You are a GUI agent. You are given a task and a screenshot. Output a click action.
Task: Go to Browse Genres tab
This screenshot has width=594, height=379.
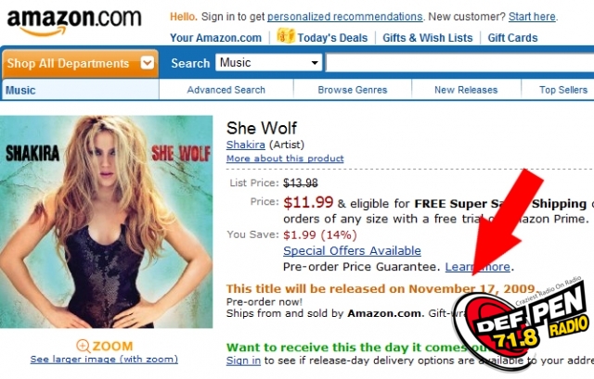coord(353,90)
